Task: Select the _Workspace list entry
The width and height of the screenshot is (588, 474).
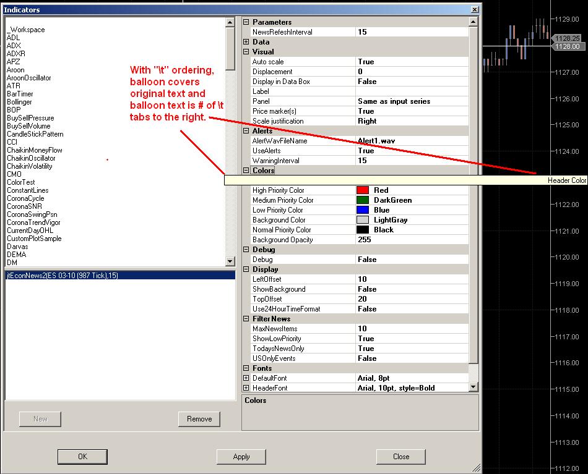Action: [x=26, y=30]
